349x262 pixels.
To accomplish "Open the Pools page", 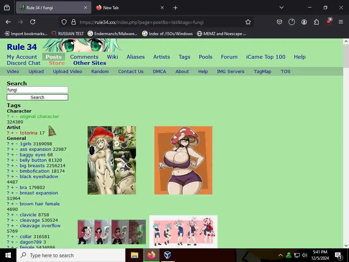I will (206, 57).
